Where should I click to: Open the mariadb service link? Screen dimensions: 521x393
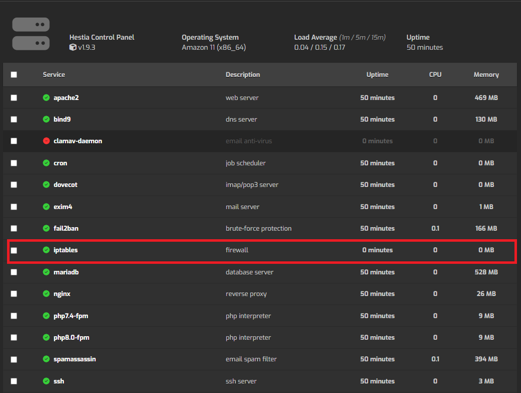[66, 272]
